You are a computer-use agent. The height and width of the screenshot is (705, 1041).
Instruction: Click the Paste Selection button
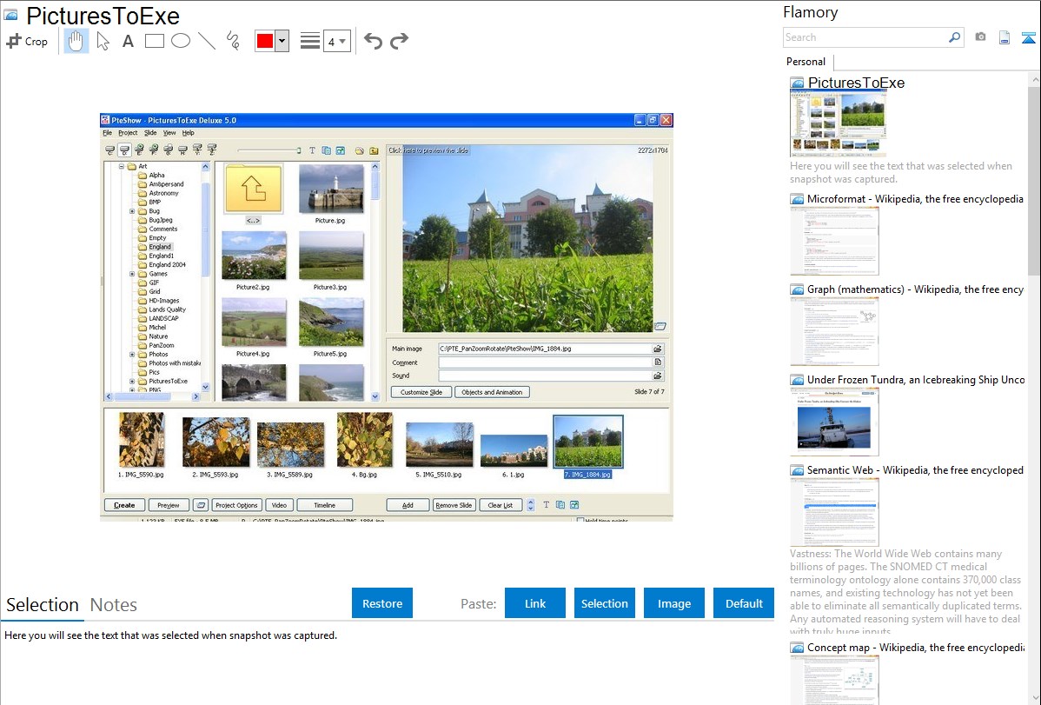pos(605,603)
